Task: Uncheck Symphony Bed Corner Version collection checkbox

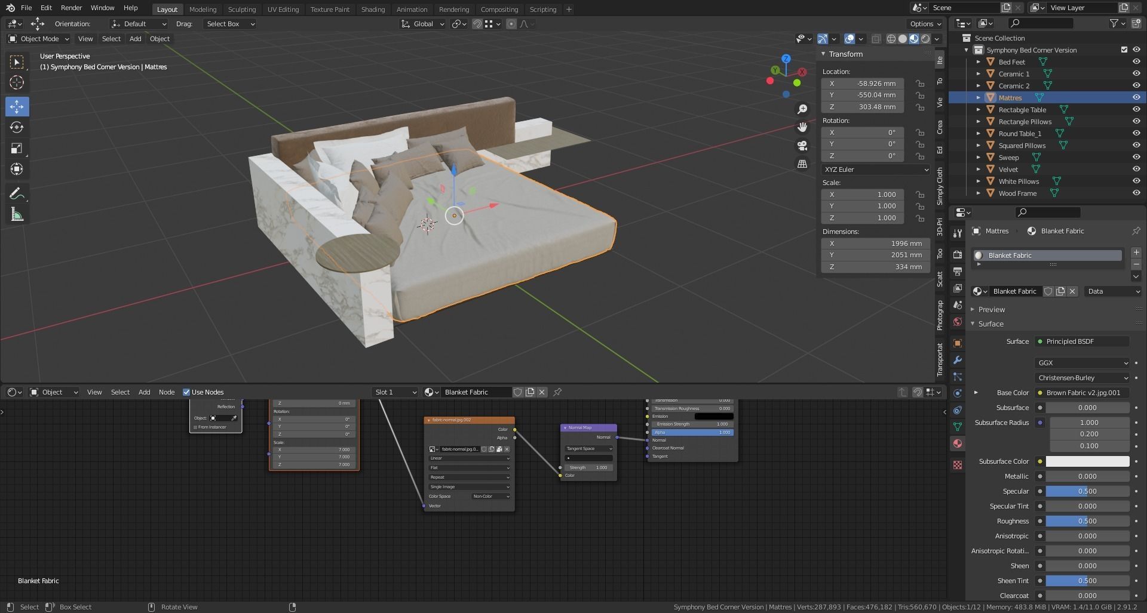Action: (1124, 50)
